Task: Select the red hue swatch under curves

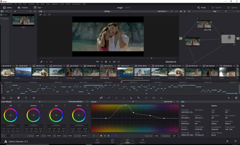Action: pyautogui.click(x=98, y=136)
